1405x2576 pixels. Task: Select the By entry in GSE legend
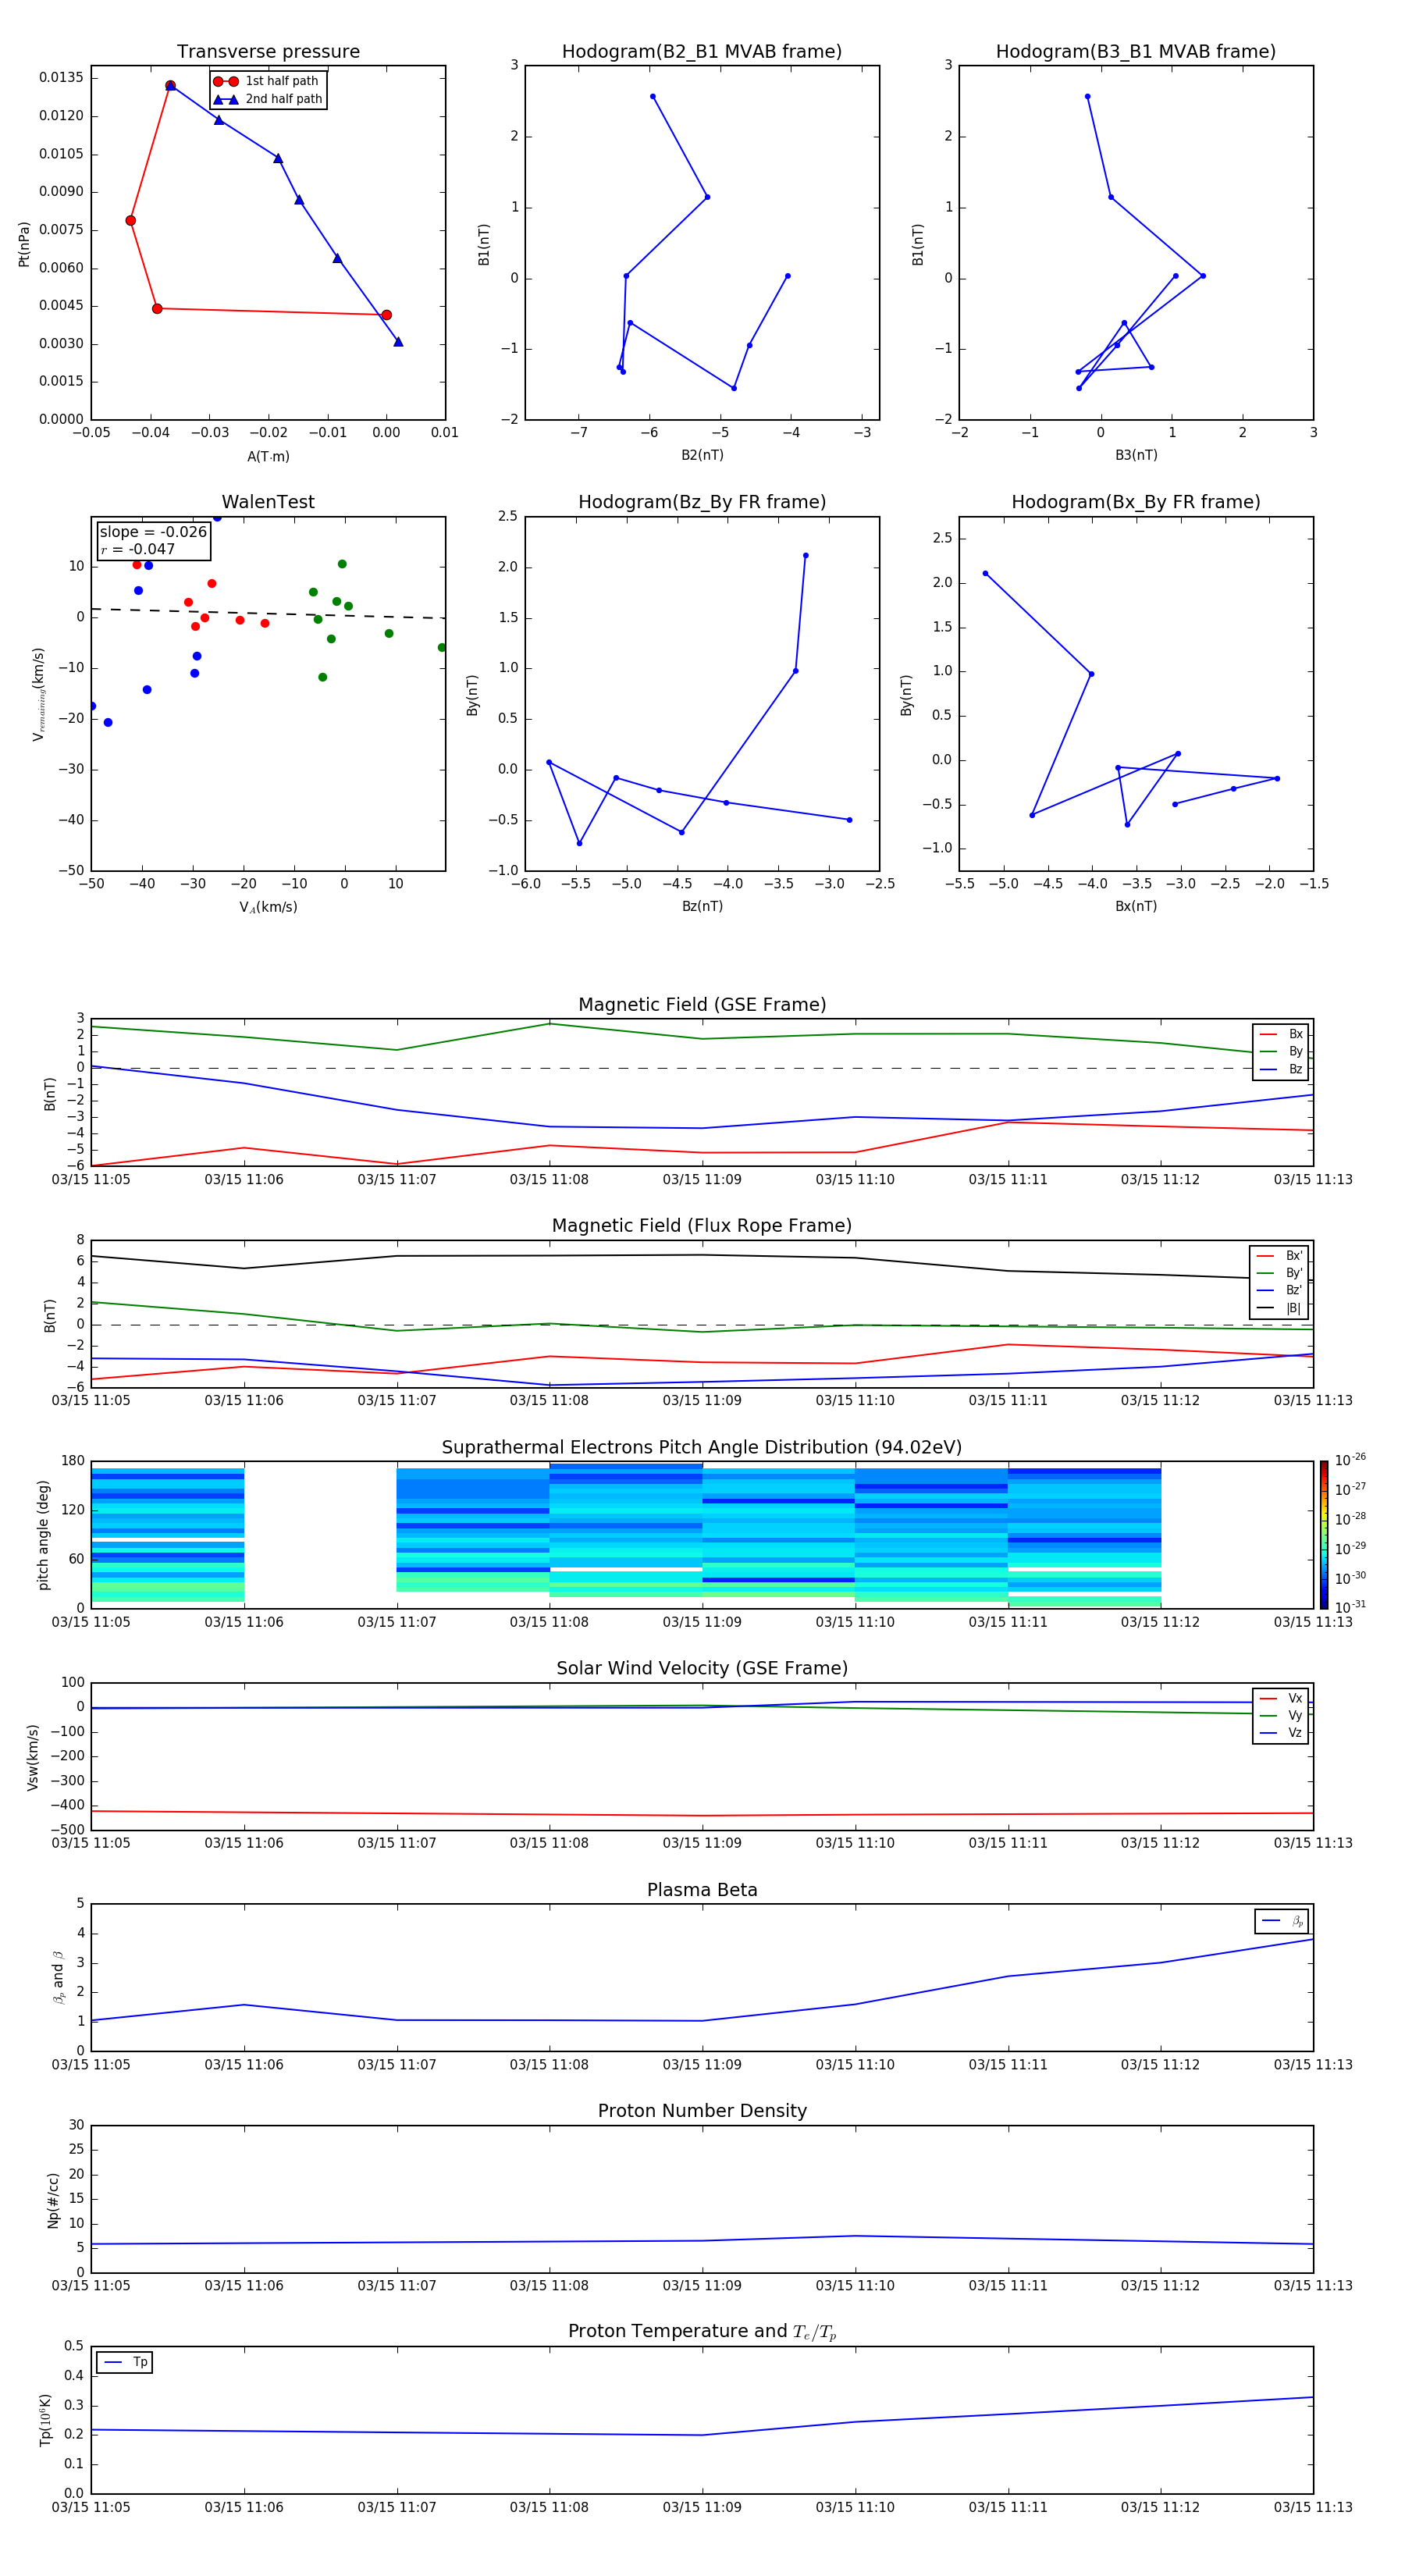[1281, 1051]
